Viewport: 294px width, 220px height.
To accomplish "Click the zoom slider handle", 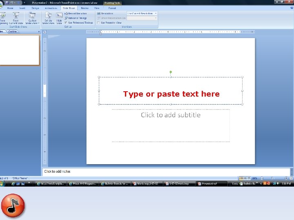I will coord(272,178).
